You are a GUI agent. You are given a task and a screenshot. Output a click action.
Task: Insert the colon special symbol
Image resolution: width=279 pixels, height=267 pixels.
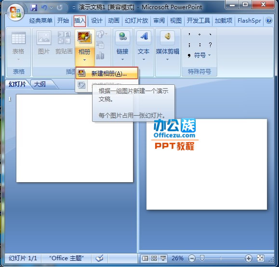(x=200, y=45)
